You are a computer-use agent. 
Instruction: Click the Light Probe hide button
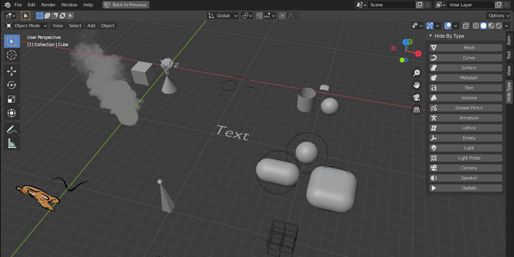pos(466,158)
